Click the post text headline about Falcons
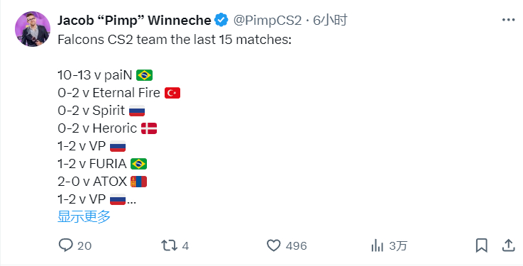The width and height of the screenshot is (523, 266). coord(175,40)
